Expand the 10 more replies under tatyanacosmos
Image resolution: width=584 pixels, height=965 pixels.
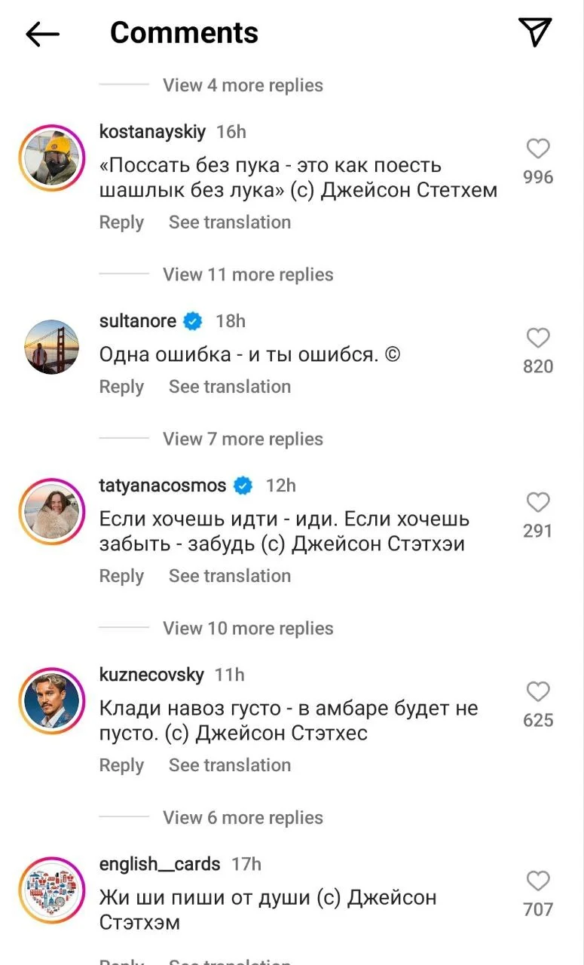click(x=247, y=627)
